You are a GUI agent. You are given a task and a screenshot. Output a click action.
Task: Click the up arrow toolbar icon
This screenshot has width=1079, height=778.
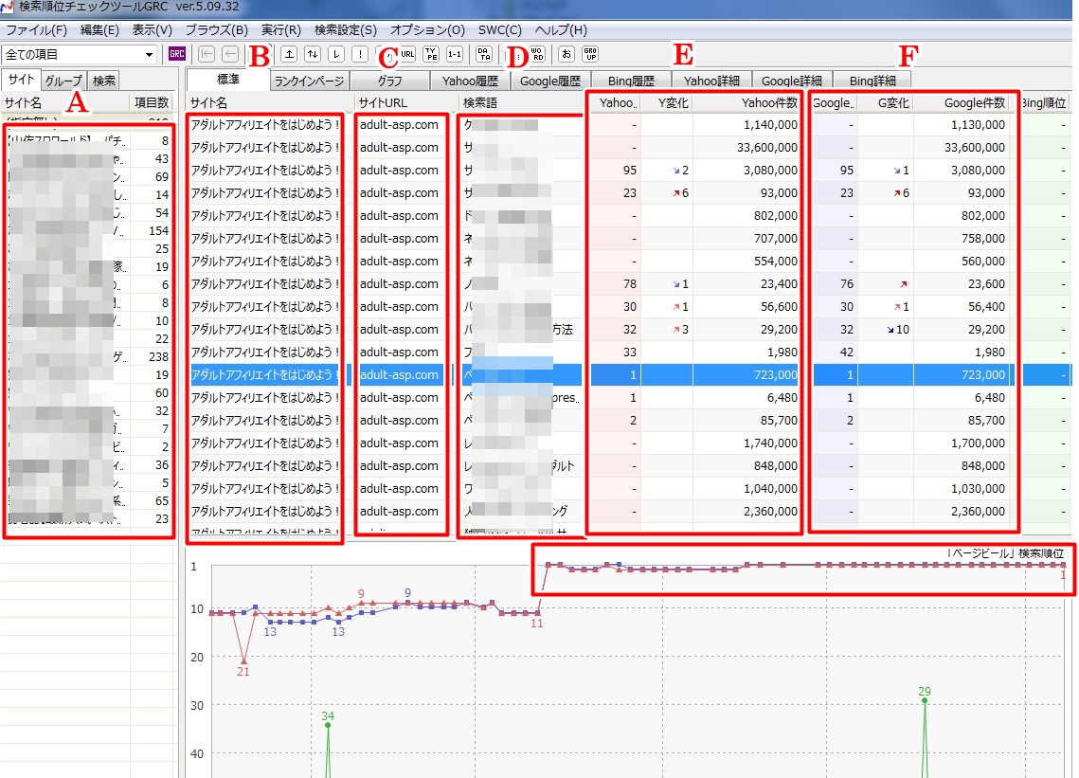tap(289, 54)
